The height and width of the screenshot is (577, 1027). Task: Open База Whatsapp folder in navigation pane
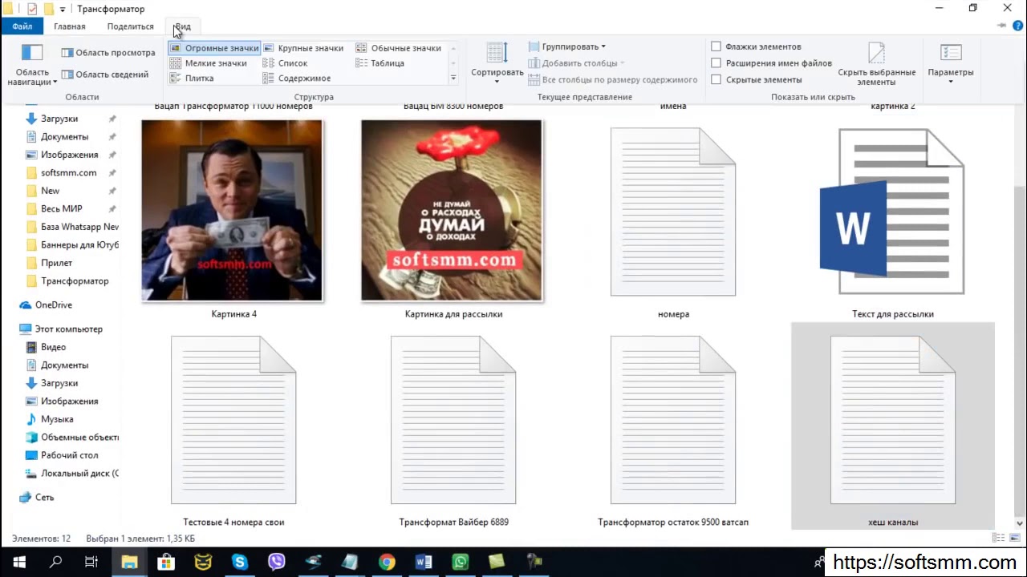point(79,227)
